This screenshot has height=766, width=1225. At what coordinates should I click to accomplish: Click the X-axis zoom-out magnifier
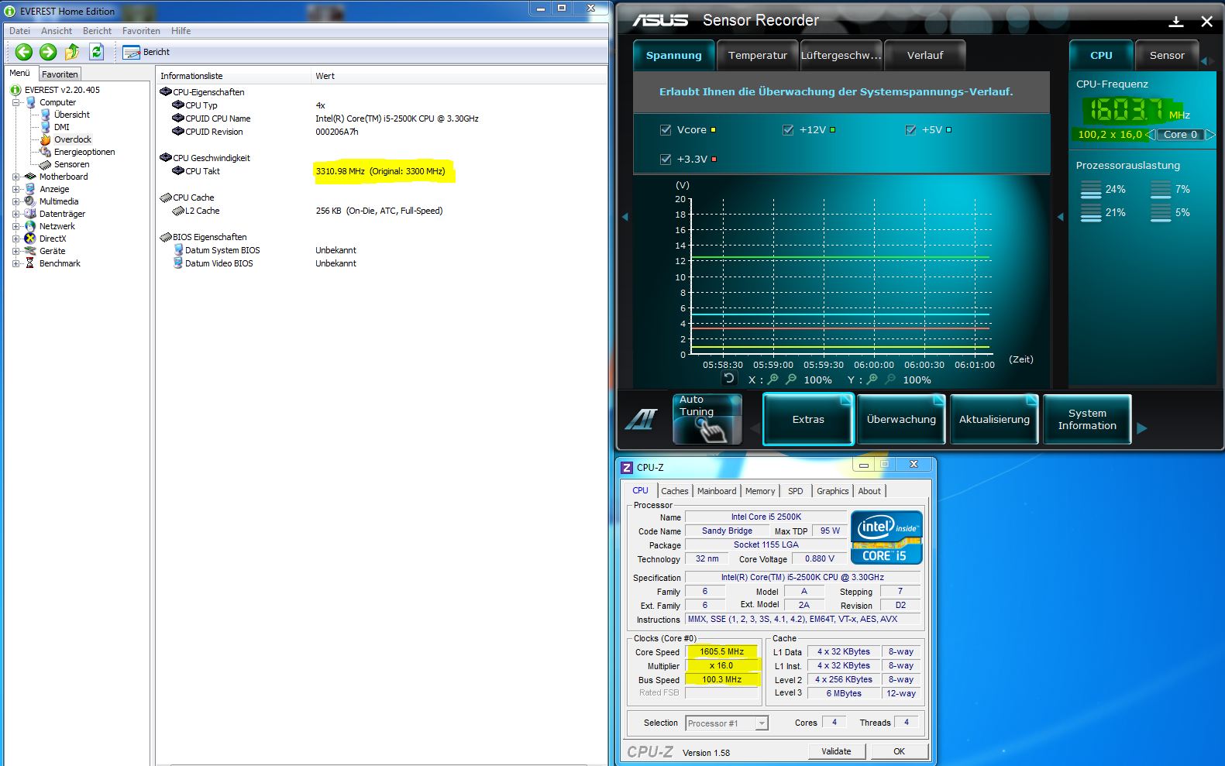click(790, 380)
